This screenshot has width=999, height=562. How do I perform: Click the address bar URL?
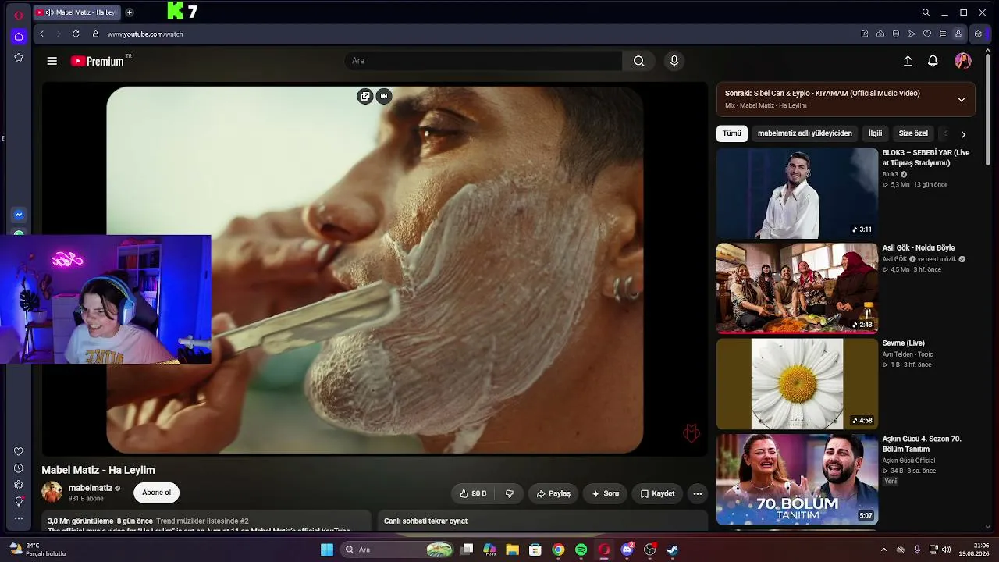click(x=145, y=34)
